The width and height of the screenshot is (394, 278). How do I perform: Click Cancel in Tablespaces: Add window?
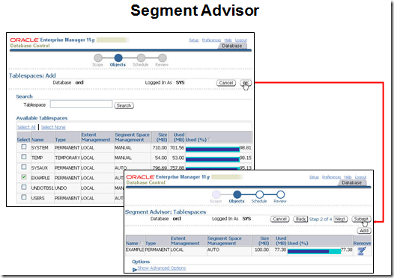click(226, 83)
